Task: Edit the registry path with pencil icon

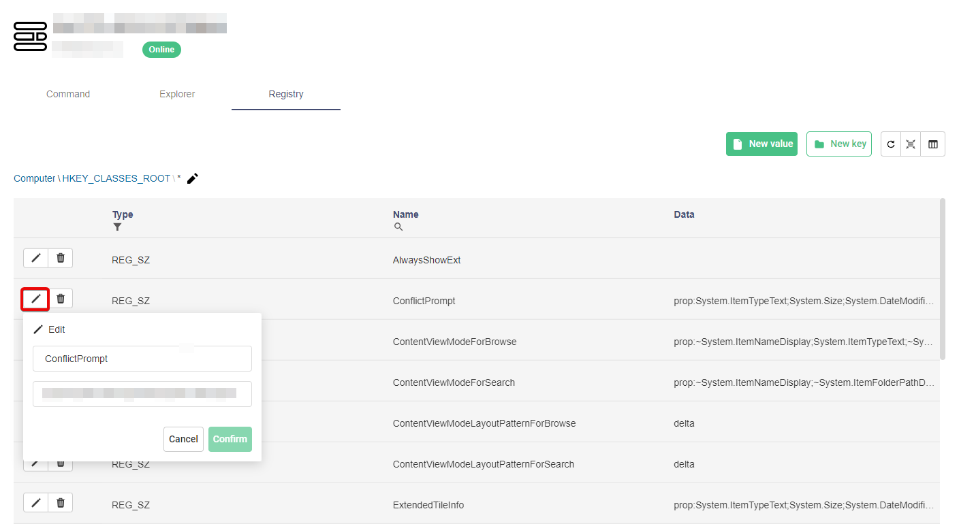Action: [193, 178]
